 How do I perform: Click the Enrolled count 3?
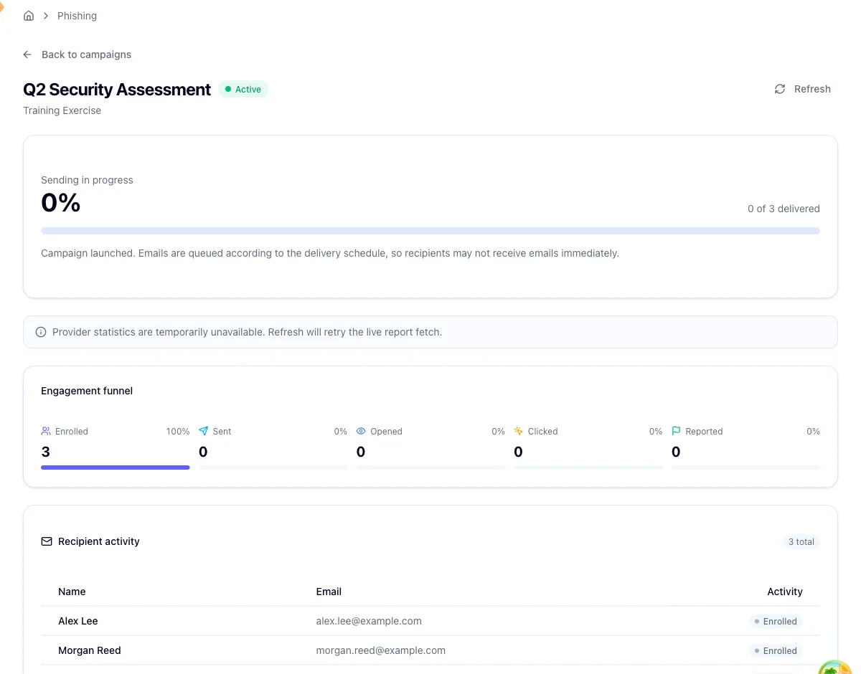(x=46, y=452)
